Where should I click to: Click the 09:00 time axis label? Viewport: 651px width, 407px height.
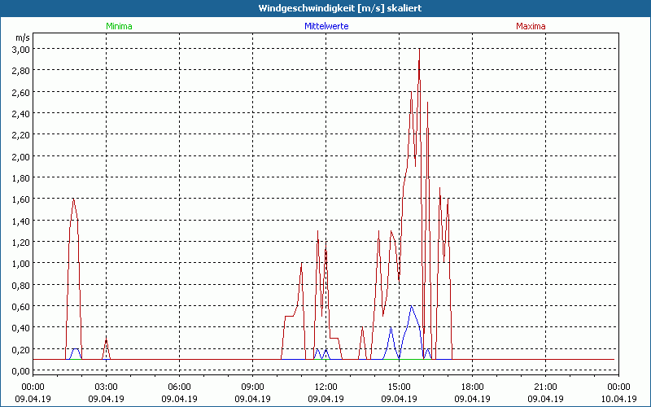tap(252, 387)
